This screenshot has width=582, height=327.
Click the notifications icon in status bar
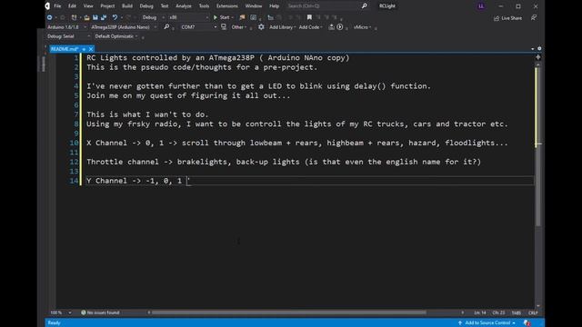527,323
